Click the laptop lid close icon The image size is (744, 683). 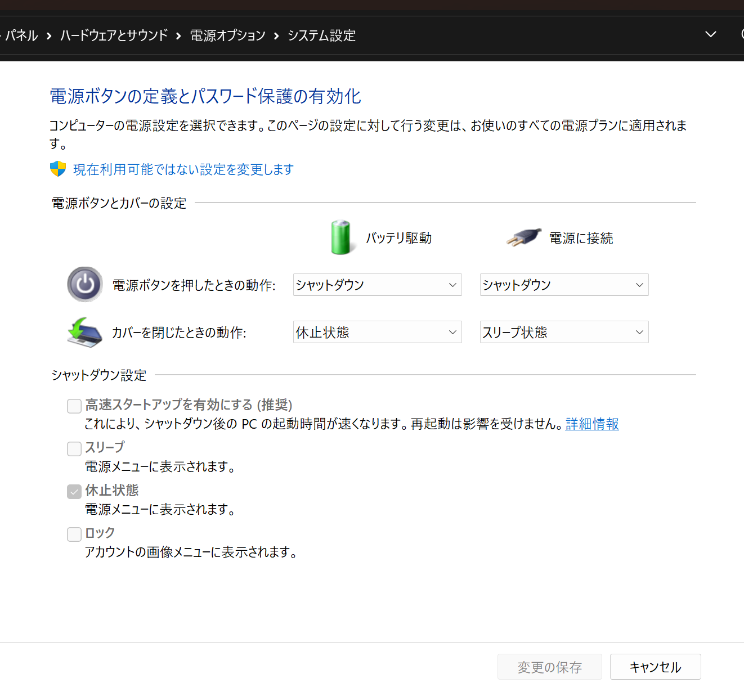click(x=84, y=332)
